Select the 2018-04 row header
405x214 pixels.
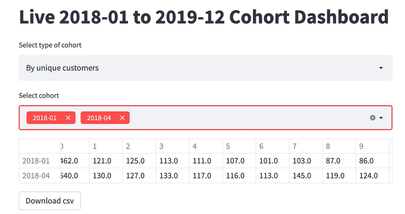point(36,175)
